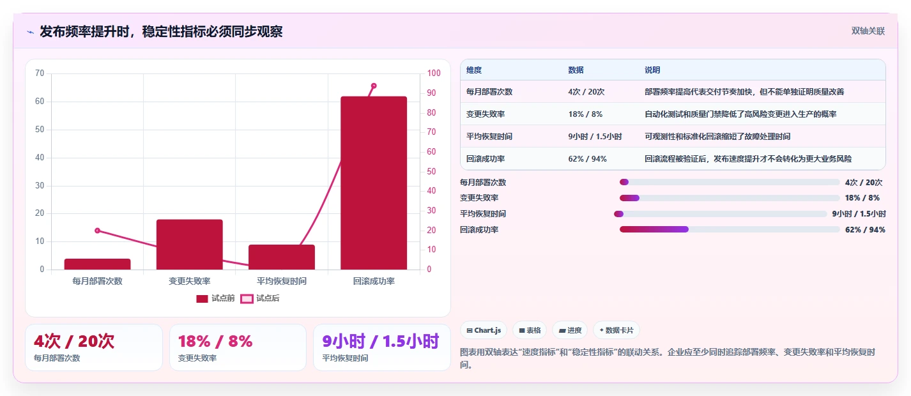
Task: Click the 回滚成功率 x-axis label under chart
Action: [374, 281]
